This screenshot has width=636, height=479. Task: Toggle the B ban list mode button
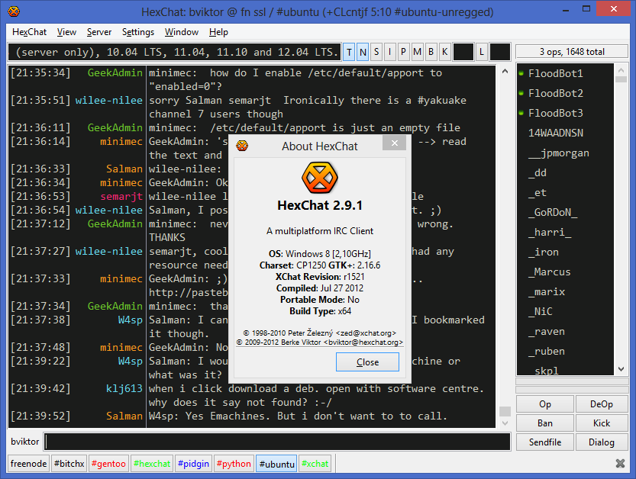click(431, 52)
